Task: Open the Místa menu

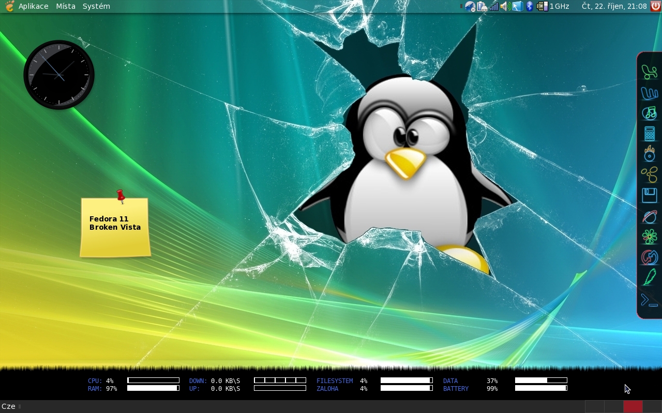Action: [66, 6]
